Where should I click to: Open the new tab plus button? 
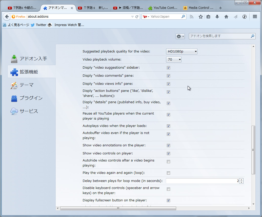(220, 8)
